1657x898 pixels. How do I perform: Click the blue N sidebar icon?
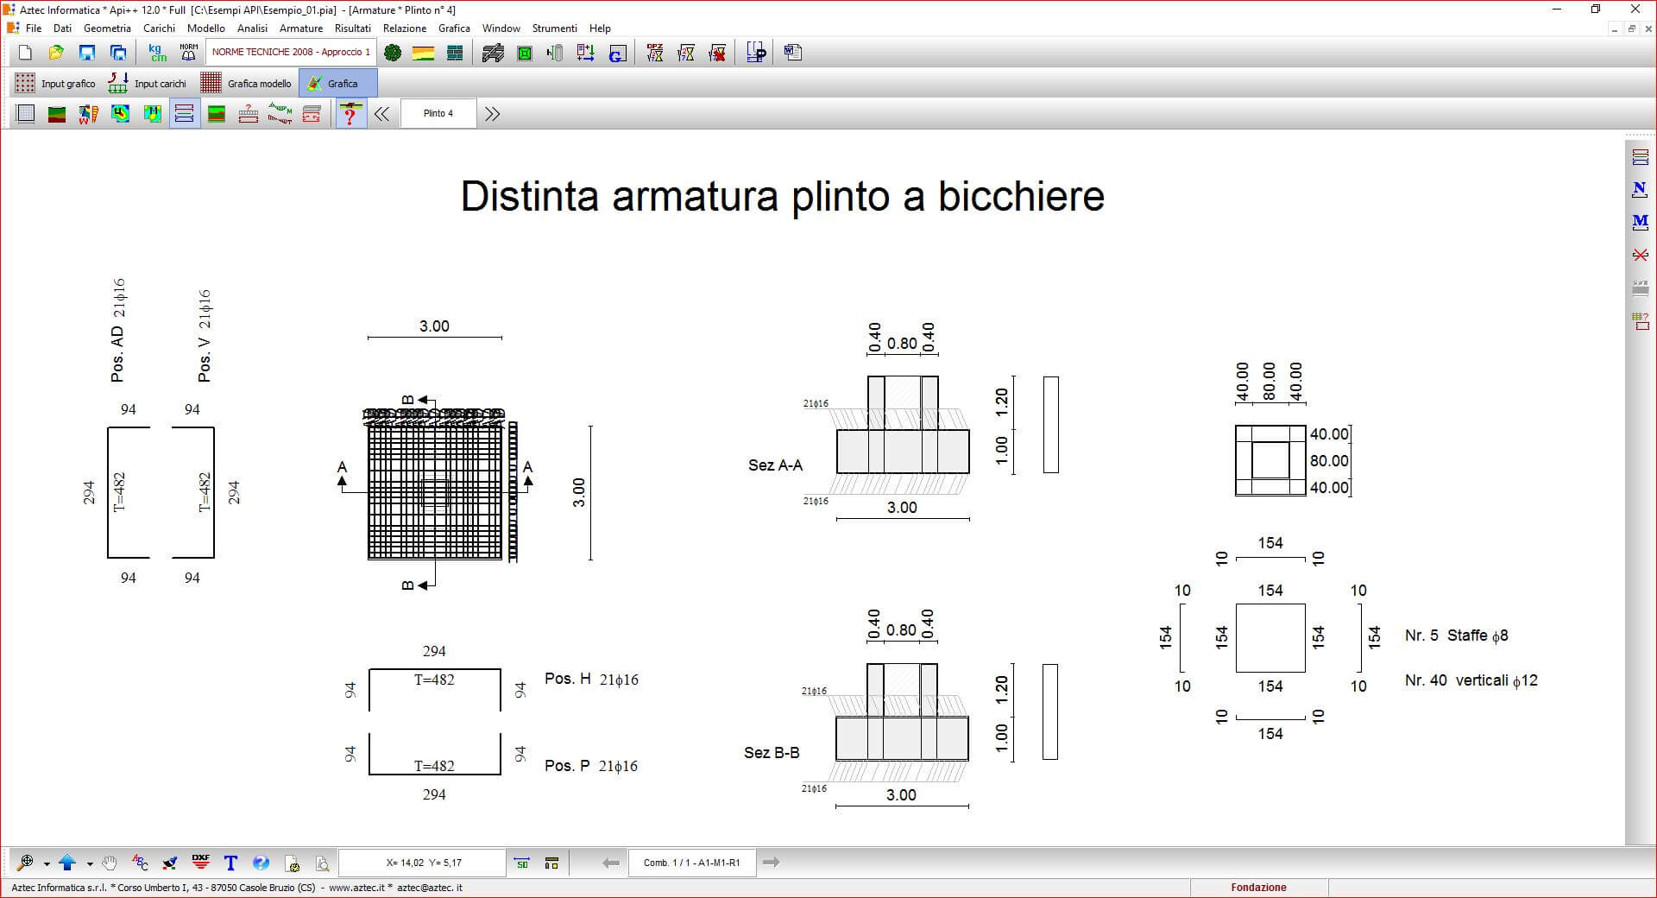click(x=1640, y=189)
